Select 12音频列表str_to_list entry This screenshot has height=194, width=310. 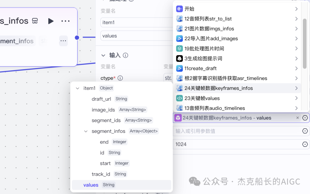237,19
